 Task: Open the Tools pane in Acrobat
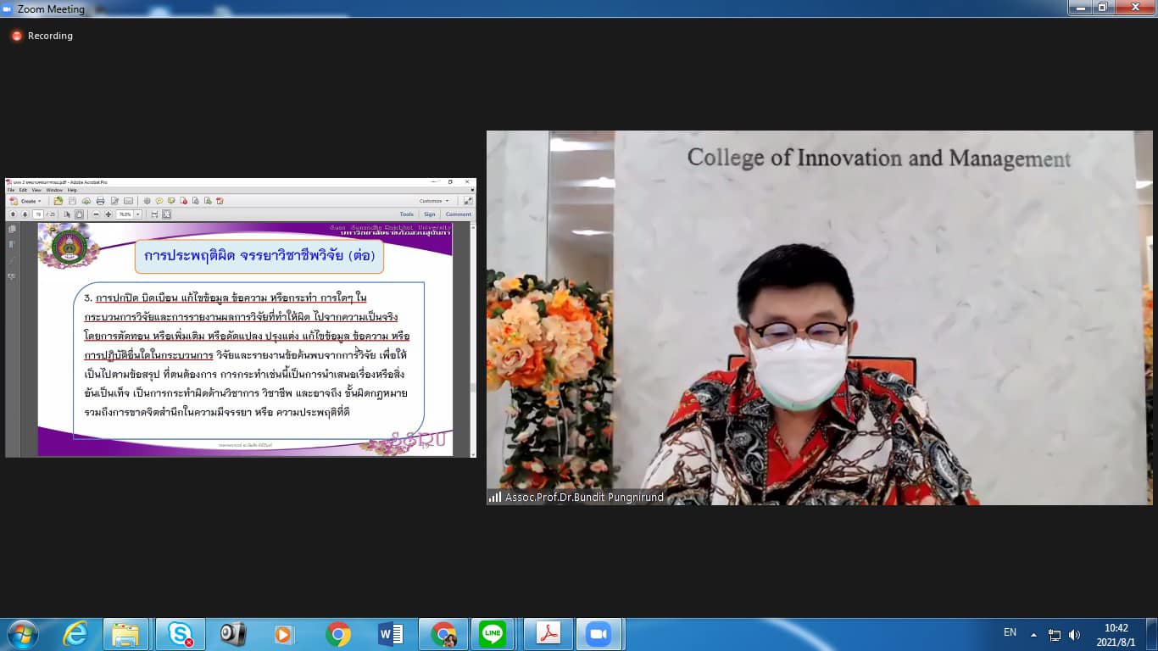click(x=407, y=214)
